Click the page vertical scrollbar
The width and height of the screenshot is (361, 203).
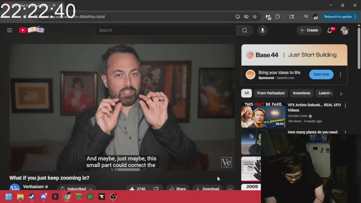pos(359,48)
